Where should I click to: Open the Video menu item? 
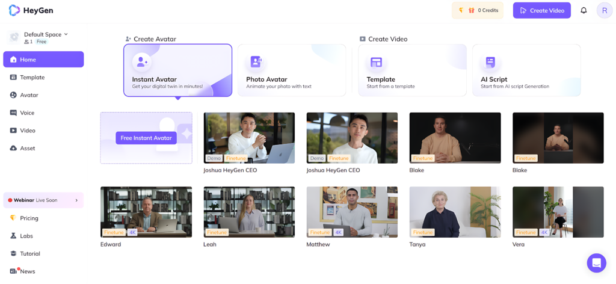tap(43, 131)
